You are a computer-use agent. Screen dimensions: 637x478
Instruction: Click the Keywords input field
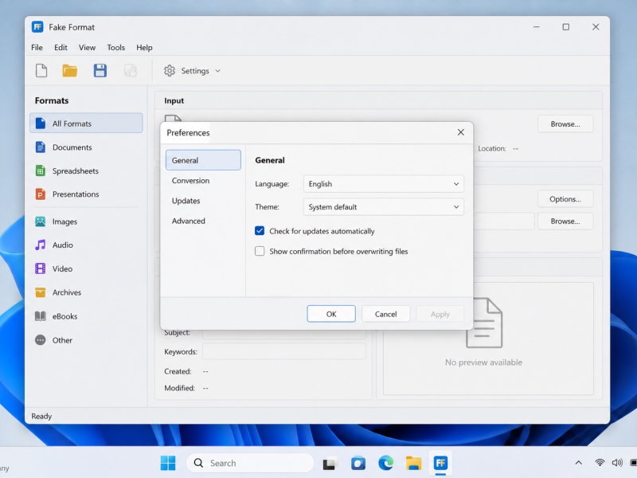(x=284, y=351)
